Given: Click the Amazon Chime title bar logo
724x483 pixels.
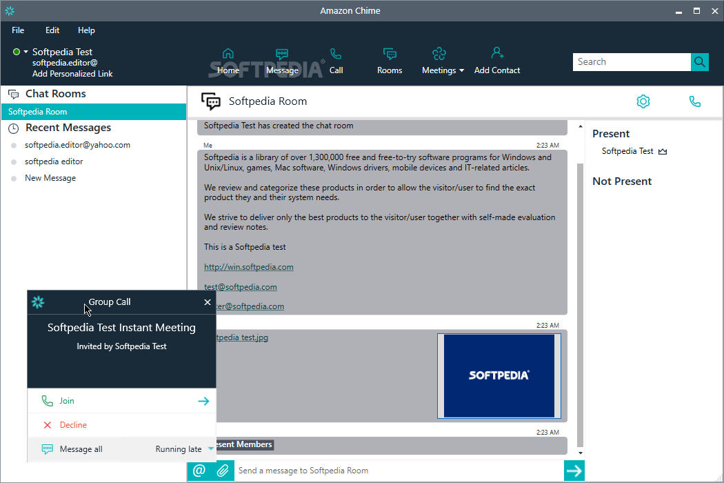Looking at the screenshot, I should click(10, 10).
